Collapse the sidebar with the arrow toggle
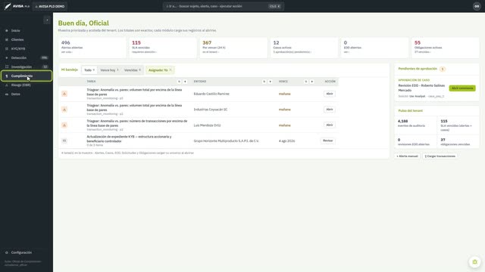Screen dimensions: 485x272 tap(47, 20)
